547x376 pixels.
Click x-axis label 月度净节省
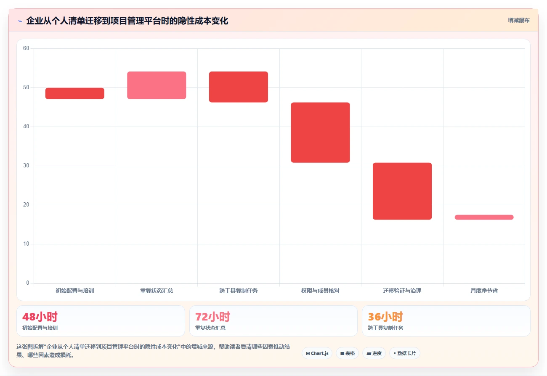coord(484,291)
